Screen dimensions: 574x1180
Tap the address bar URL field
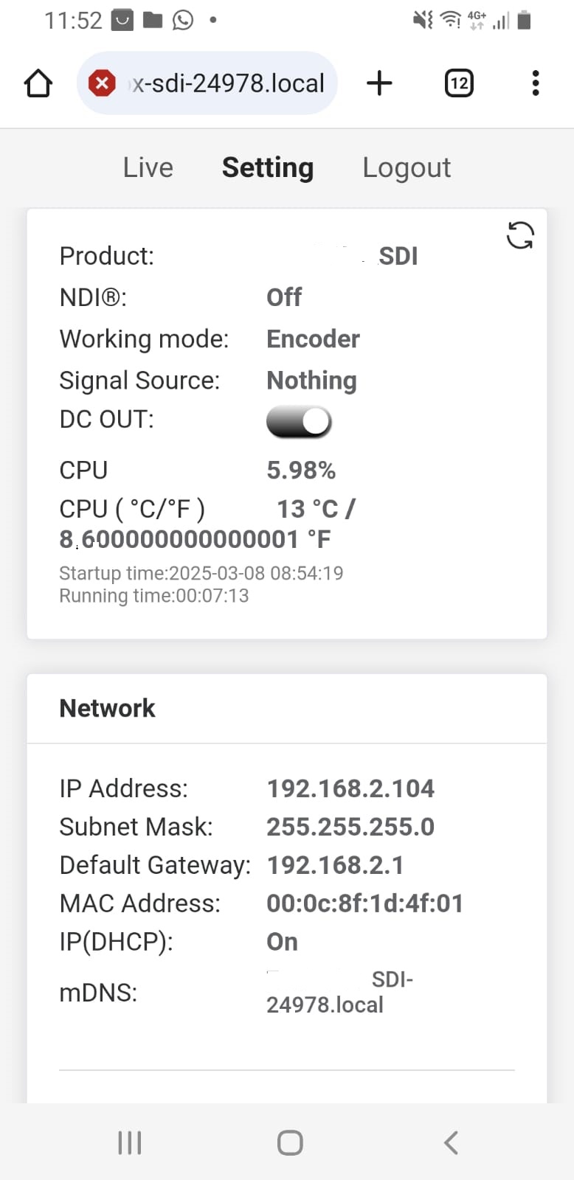coord(229,83)
